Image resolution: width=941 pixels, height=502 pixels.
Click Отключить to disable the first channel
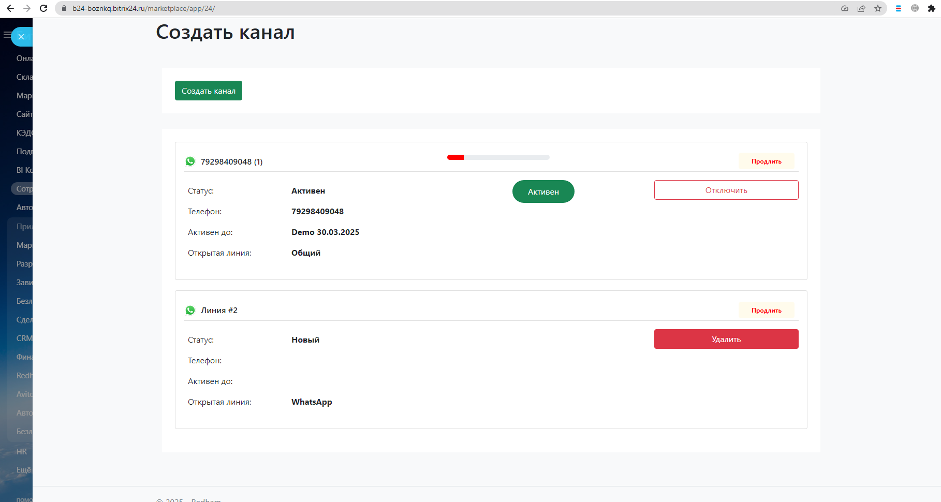(726, 190)
